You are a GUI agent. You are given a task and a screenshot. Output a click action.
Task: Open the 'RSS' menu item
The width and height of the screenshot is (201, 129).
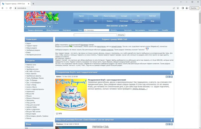tap(138, 16)
